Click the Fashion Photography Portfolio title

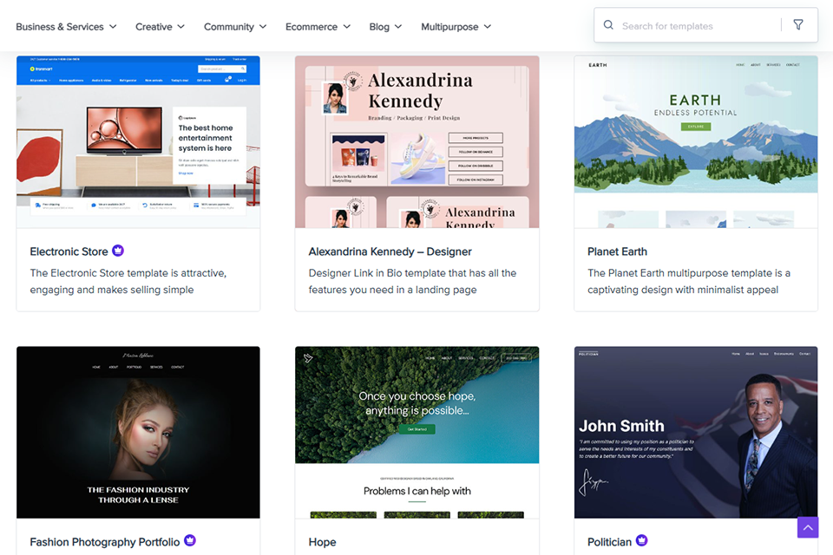105,542
